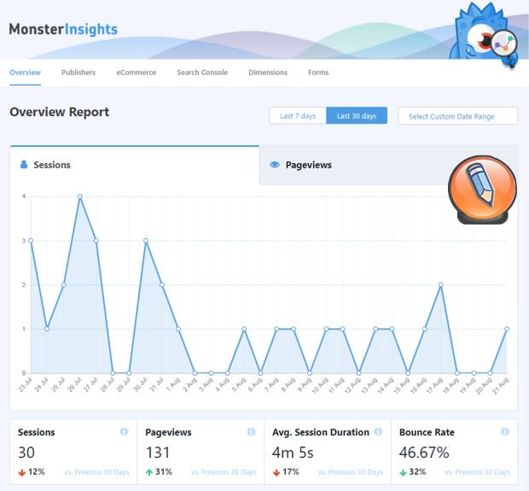
Task: Open info icon on Bounce Rate card
Action: (505, 431)
